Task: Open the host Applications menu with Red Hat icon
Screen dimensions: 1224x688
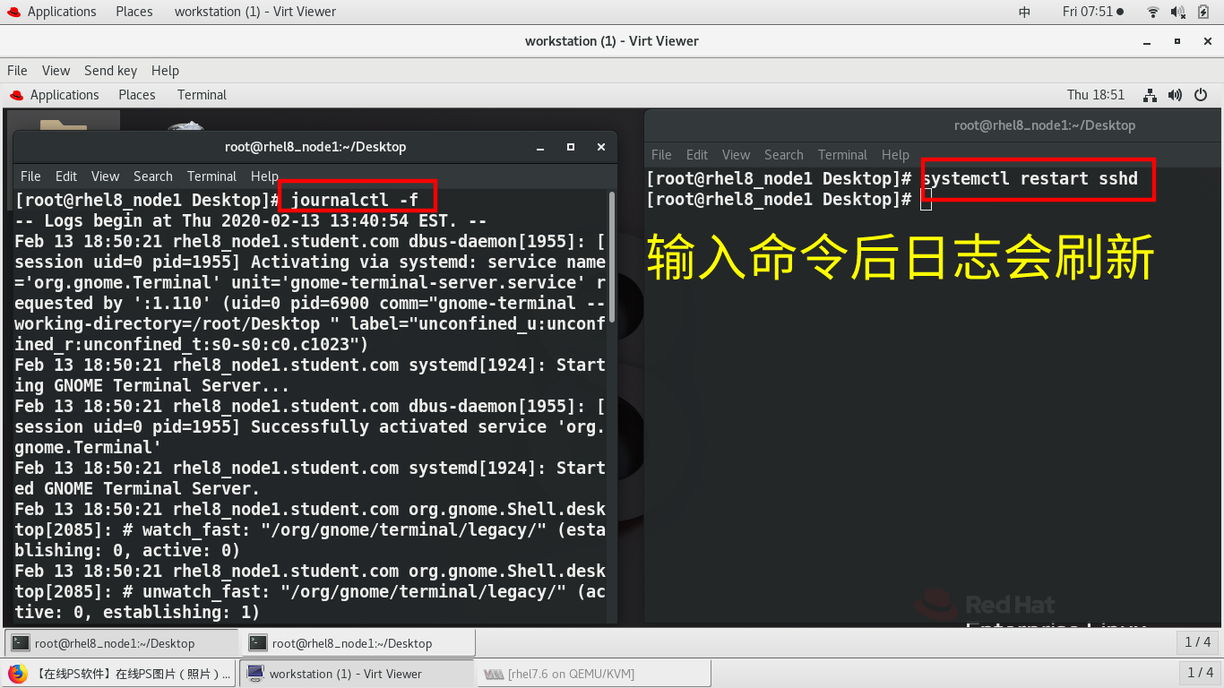Action: pos(52,12)
